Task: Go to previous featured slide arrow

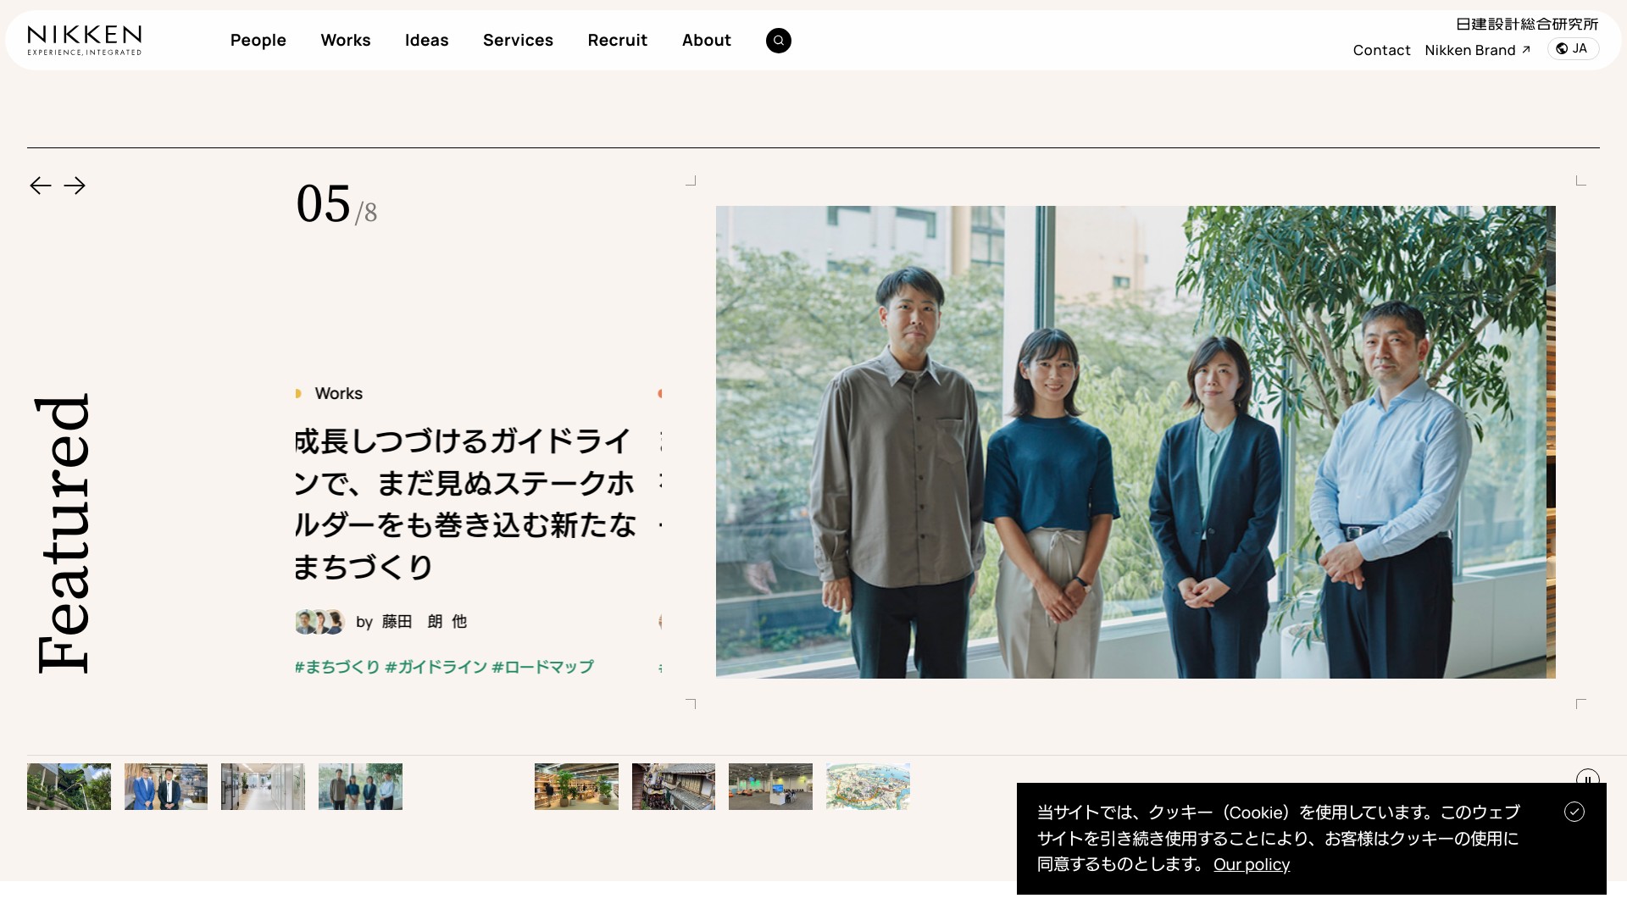Action: pyautogui.click(x=41, y=186)
